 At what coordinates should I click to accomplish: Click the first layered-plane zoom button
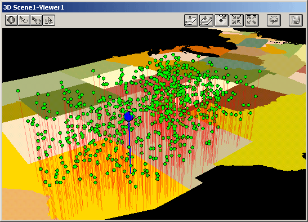click(x=191, y=20)
